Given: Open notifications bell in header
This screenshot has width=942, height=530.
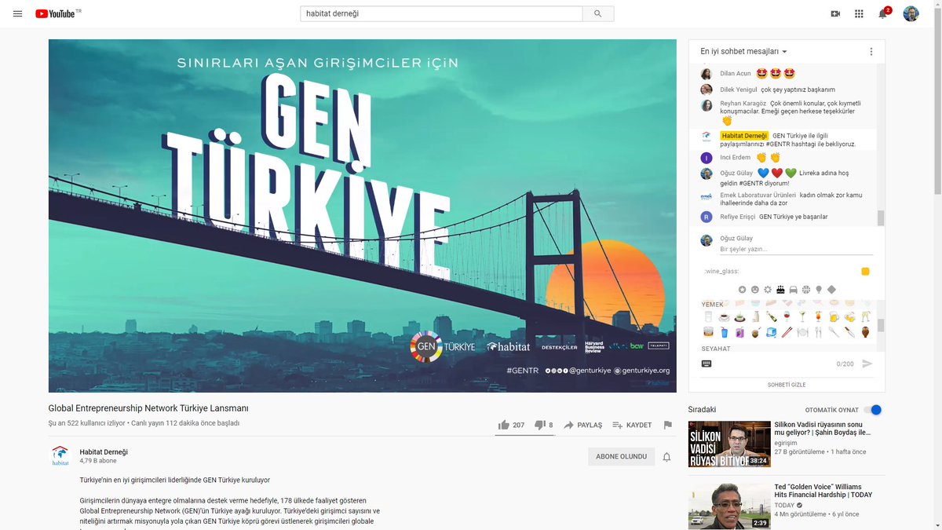Looking at the screenshot, I should click(x=882, y=13).
